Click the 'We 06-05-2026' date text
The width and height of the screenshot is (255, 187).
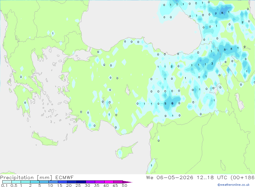[170, 177]
